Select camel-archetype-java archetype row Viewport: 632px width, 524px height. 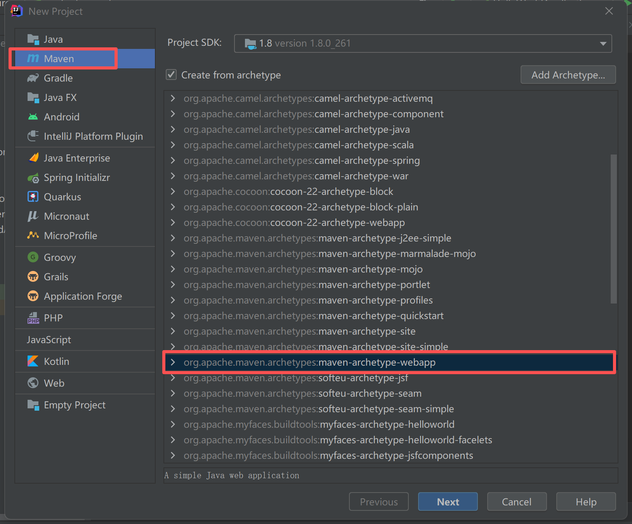click(391, 129)
